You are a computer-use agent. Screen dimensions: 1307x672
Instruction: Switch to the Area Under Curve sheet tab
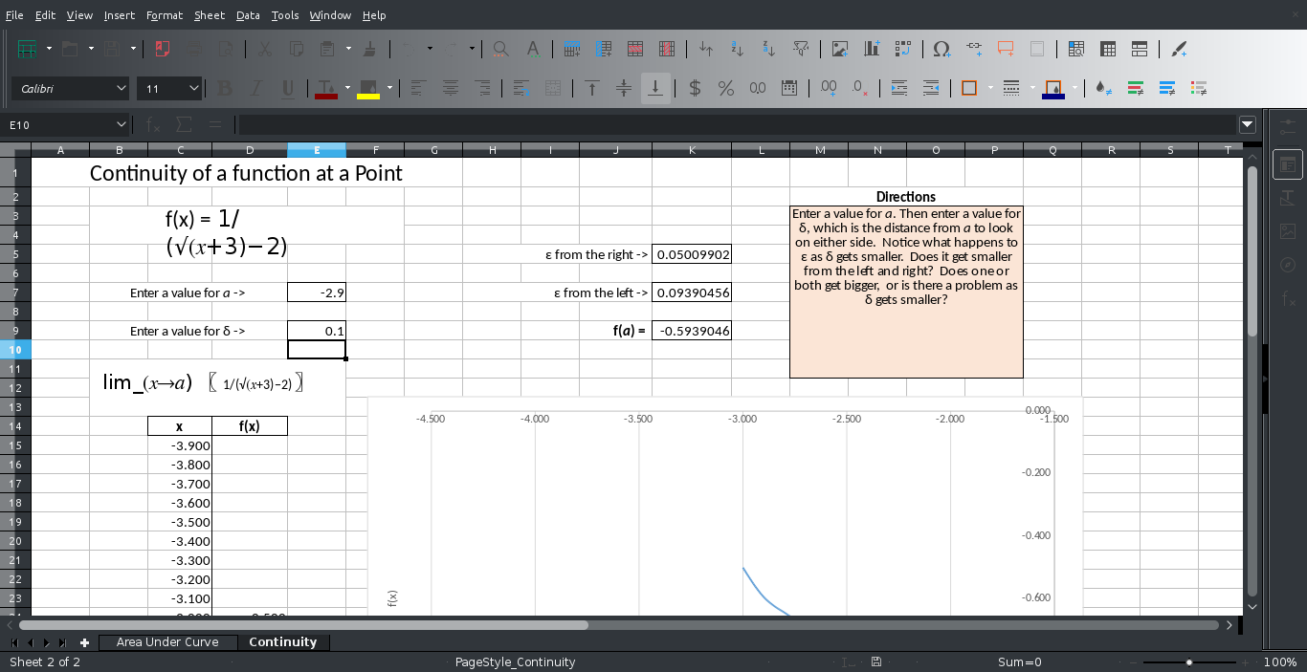(167, 642)
